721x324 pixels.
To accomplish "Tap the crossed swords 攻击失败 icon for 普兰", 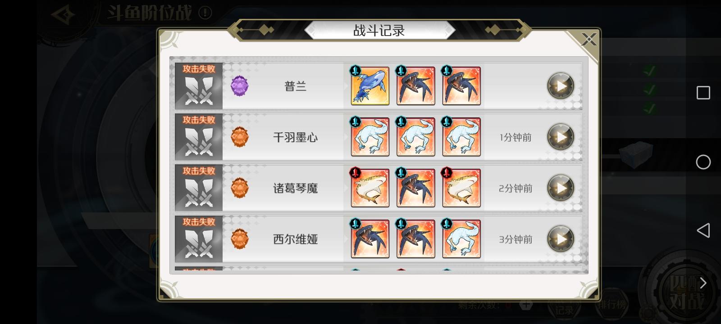I will coord(199,86).
